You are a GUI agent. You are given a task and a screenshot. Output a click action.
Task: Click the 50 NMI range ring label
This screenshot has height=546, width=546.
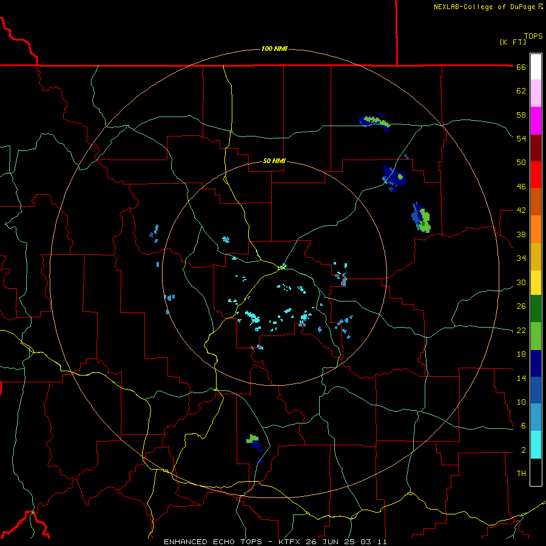pos(274,161)
